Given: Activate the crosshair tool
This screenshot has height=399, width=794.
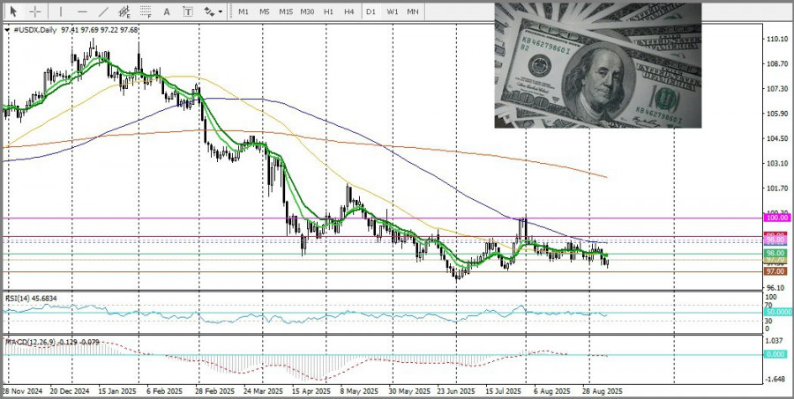Looking at the screenshot, I should coord(34,11).
